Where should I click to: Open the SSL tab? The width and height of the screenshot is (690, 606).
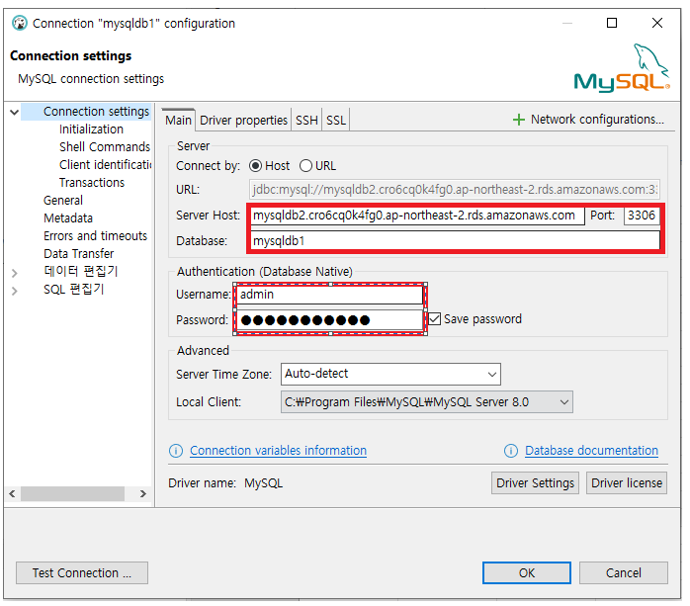[336, 121]
